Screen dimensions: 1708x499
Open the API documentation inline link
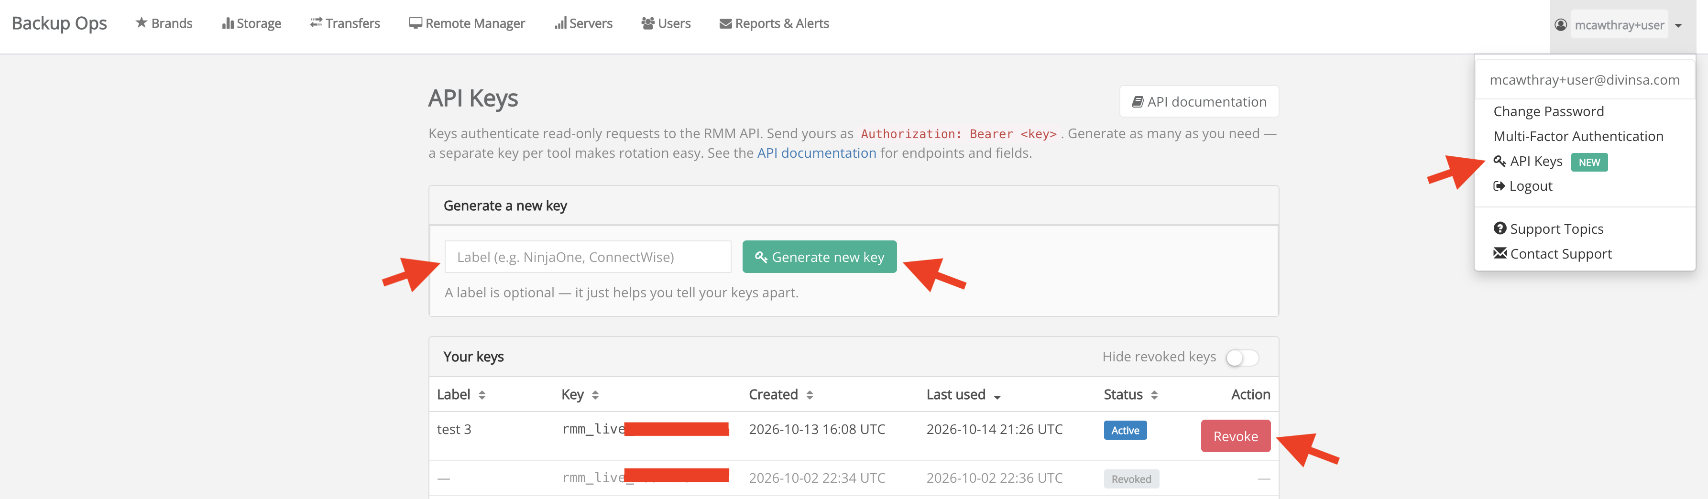click(816, 153)
